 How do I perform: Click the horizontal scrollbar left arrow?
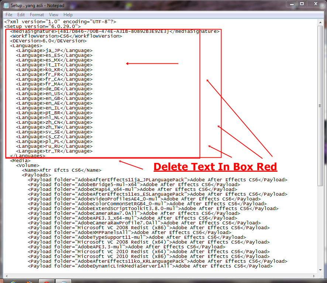7,276
